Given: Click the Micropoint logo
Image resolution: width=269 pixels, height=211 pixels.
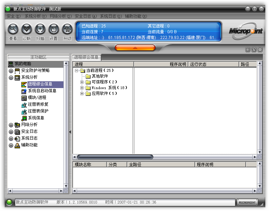Looking at the screenshot, I should (246, 31).
